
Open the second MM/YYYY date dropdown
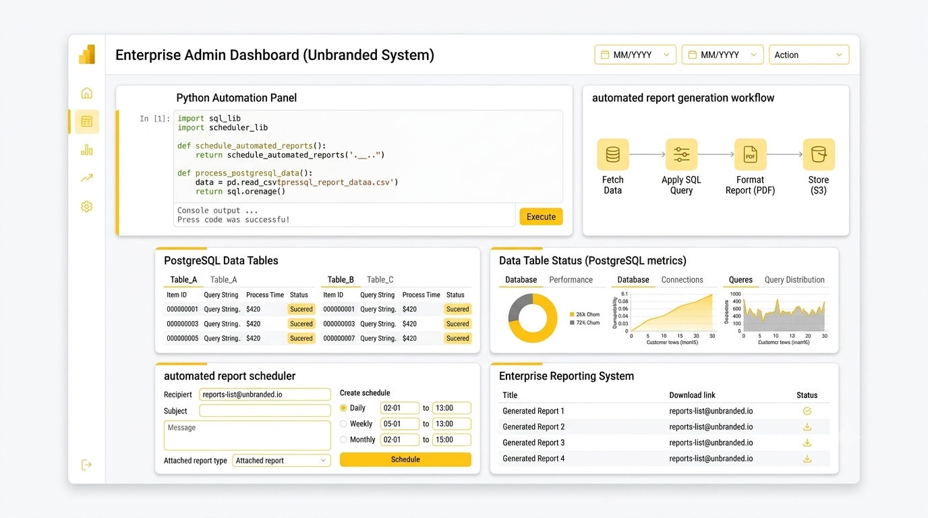[722, 55]
